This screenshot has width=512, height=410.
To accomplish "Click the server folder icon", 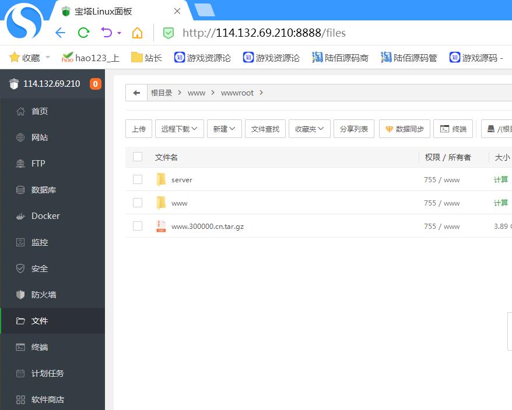I will coord(161,179).
